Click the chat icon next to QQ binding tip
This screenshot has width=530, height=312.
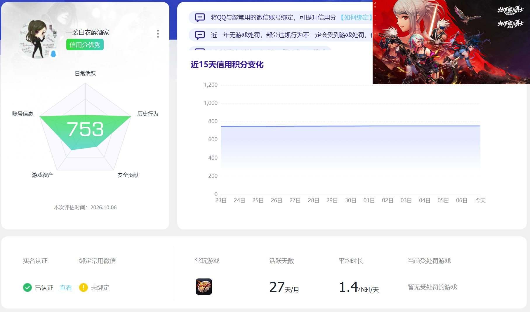[x=200, y=18]
